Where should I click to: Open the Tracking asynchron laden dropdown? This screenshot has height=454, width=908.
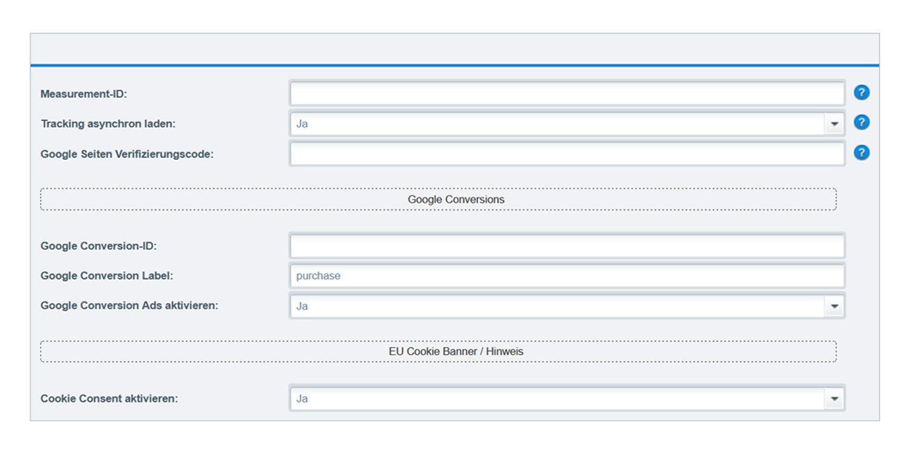tap(567, 123)
